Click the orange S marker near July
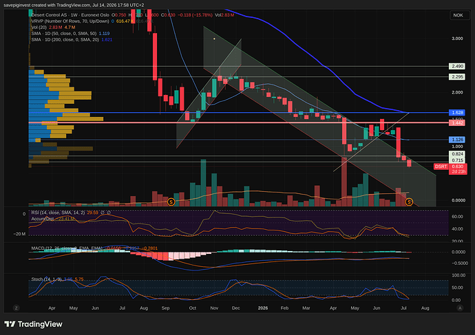This screenshot has width=475, height=335. pos(409,202)
